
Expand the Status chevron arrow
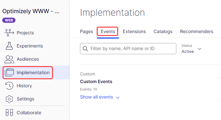point(199,49)
